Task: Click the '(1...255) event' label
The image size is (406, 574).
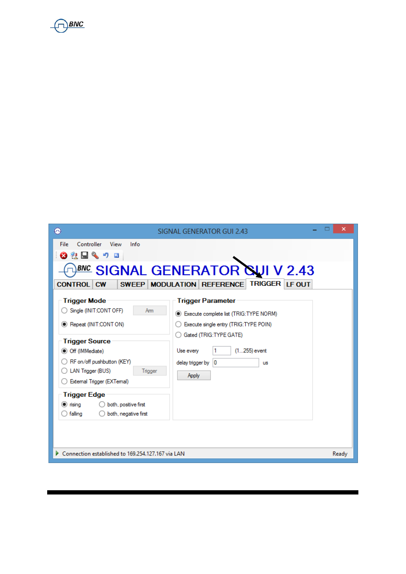Action: 251,351
